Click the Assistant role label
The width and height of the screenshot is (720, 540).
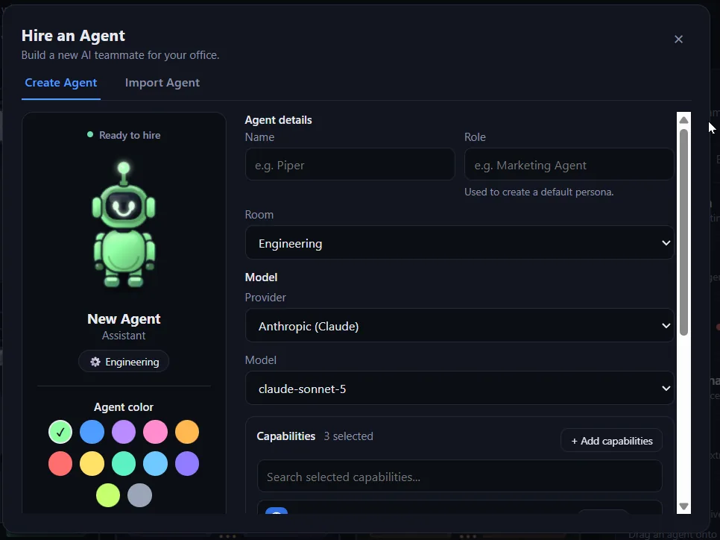[124, 336]
